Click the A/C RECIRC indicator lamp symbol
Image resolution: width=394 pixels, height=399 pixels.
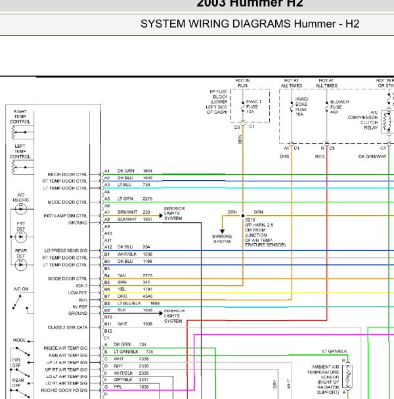21,208
